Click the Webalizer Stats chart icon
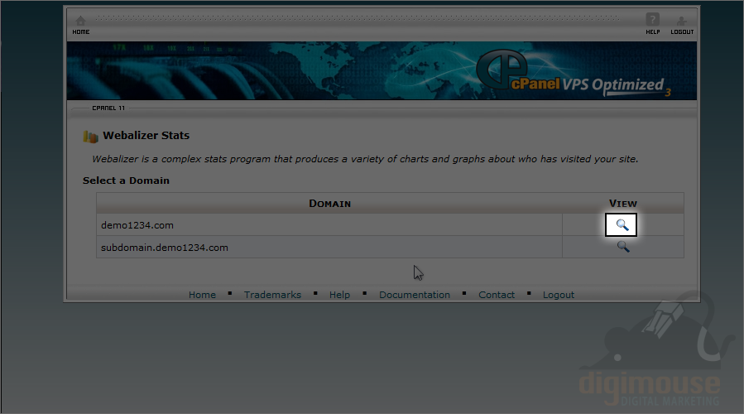Viewport: 744px width, 414px height. tap(90, 137)
